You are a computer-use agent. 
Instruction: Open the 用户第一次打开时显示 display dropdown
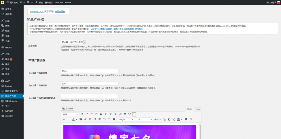pyautogui.click(x=74, y=42)
